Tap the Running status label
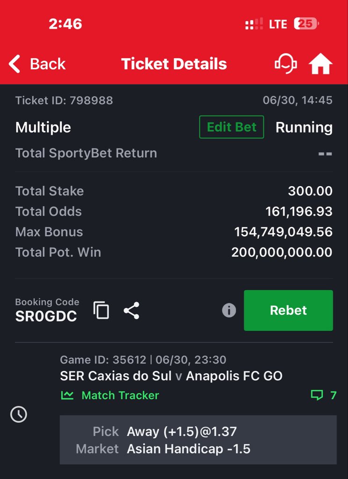 pos(304,127)
